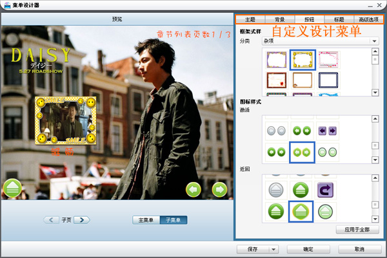Go to next subpage
The image size is (387, 258).
pos(82,220)
